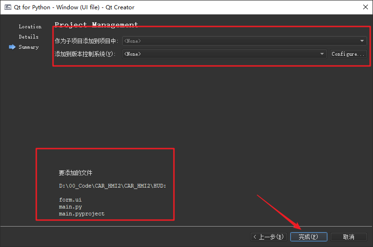373x247 pixels.
Task: Click the 取消 cancel button
Action: coord(349,237)
